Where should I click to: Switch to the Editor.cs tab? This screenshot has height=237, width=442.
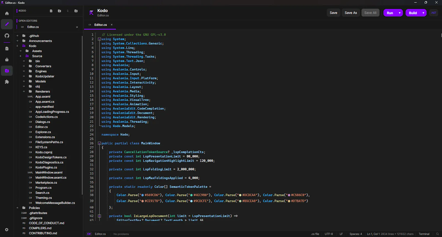(101, 25)
